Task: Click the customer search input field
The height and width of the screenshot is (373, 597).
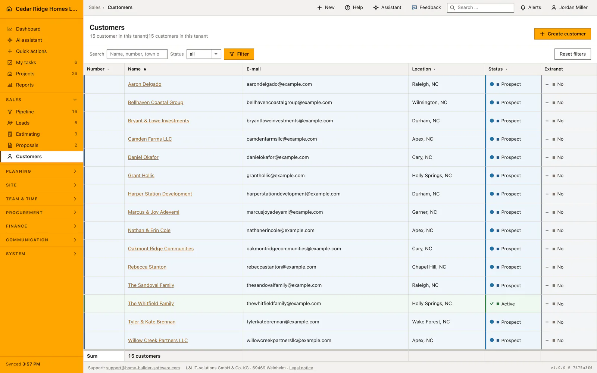Action: pyautogui.click(x=137, y=54)
